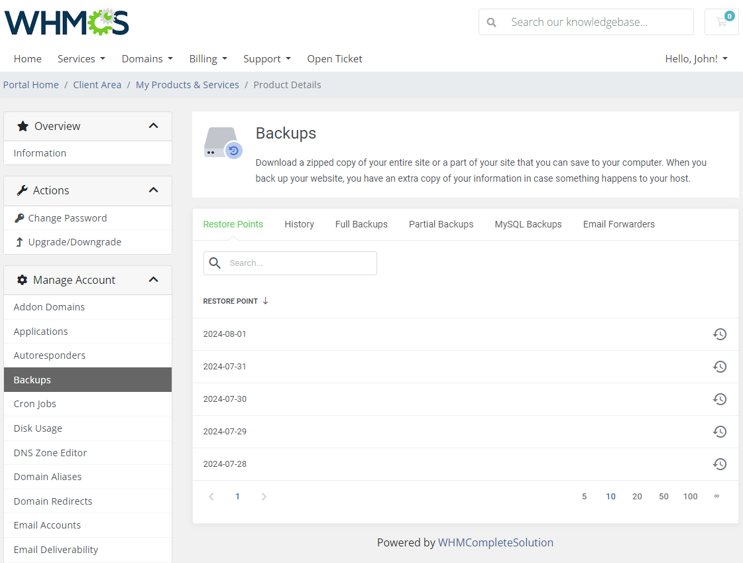Click the WHMCS logo

tap(67, 22)
